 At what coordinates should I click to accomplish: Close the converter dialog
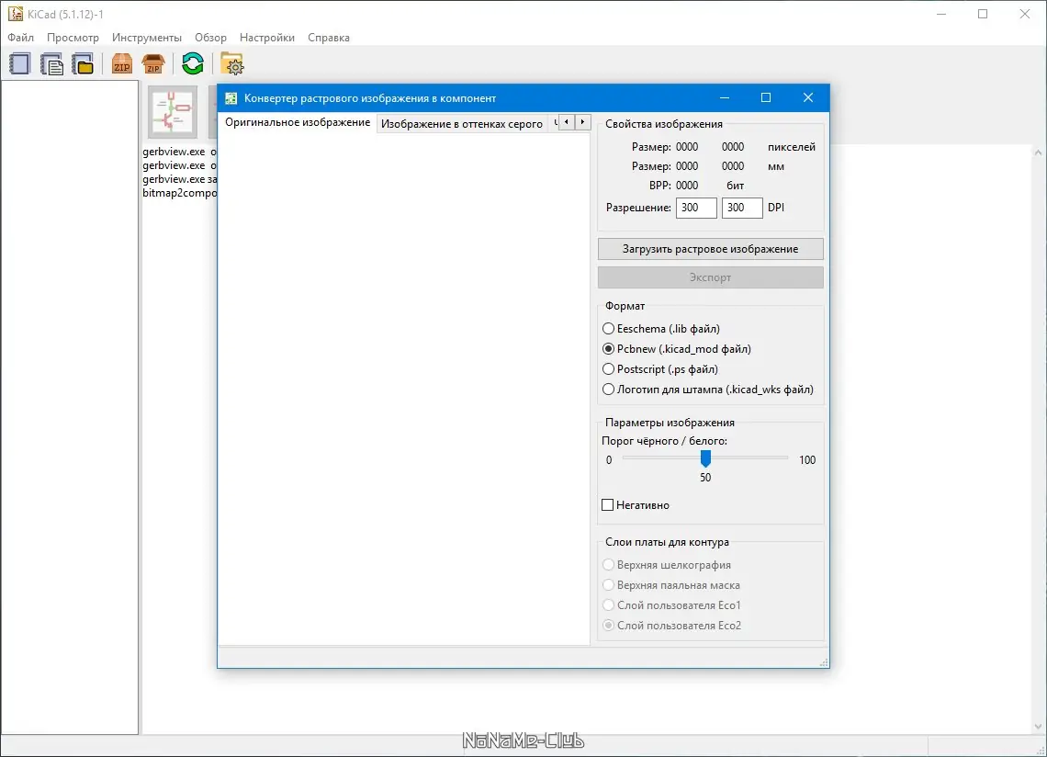tap(808, 97)
